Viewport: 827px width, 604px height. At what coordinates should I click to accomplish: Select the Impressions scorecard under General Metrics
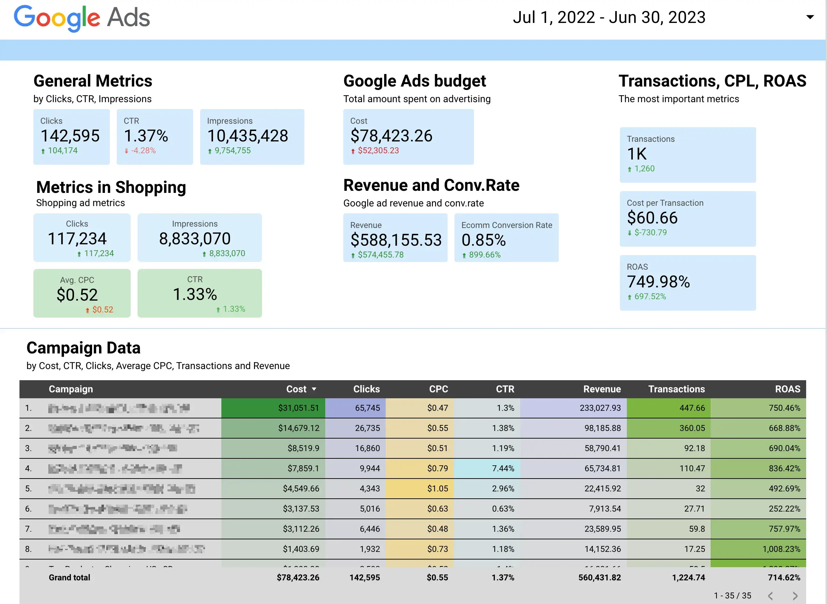[x=252, y=137]
